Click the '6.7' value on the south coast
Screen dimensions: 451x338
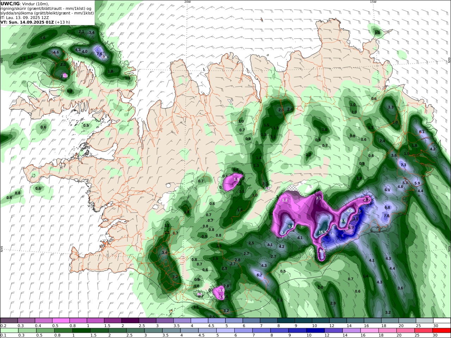[x=259, y=275]
